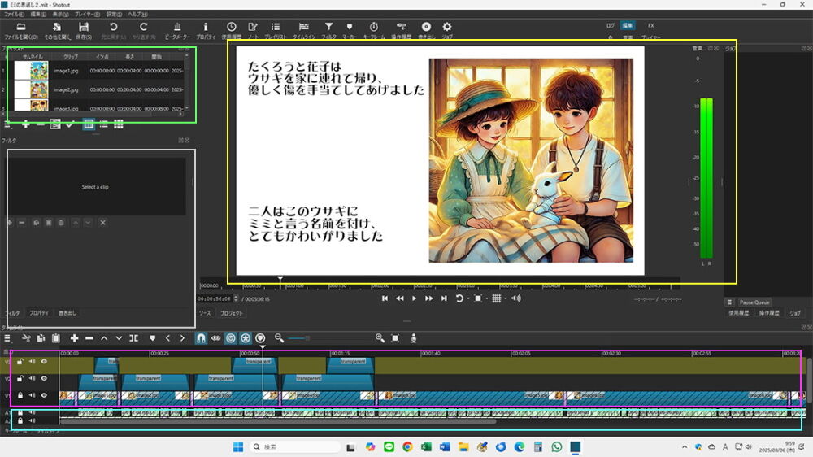This screenshot has height=457, width=813.
Task: Click the timeline paste clipboard icon
Action: pos(56,338)
